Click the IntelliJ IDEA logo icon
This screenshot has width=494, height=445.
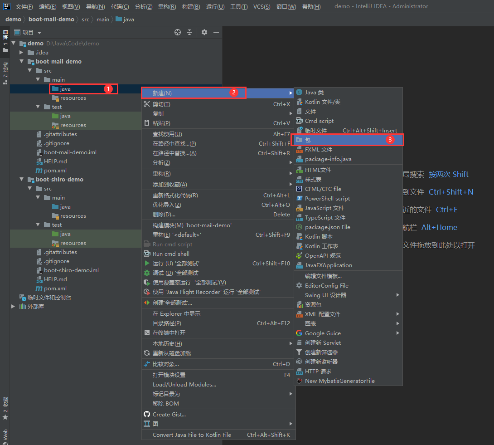[x=7, y=6]
